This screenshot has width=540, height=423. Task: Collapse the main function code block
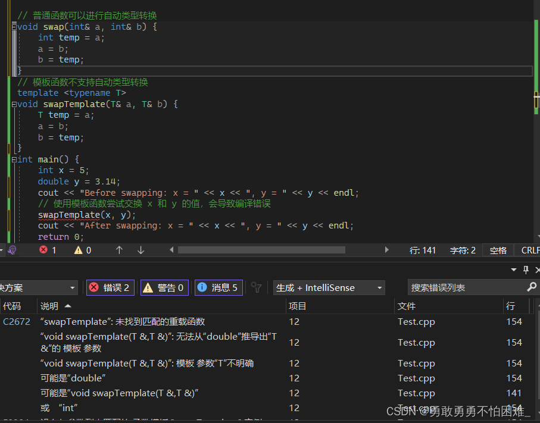tap(14, 159)
